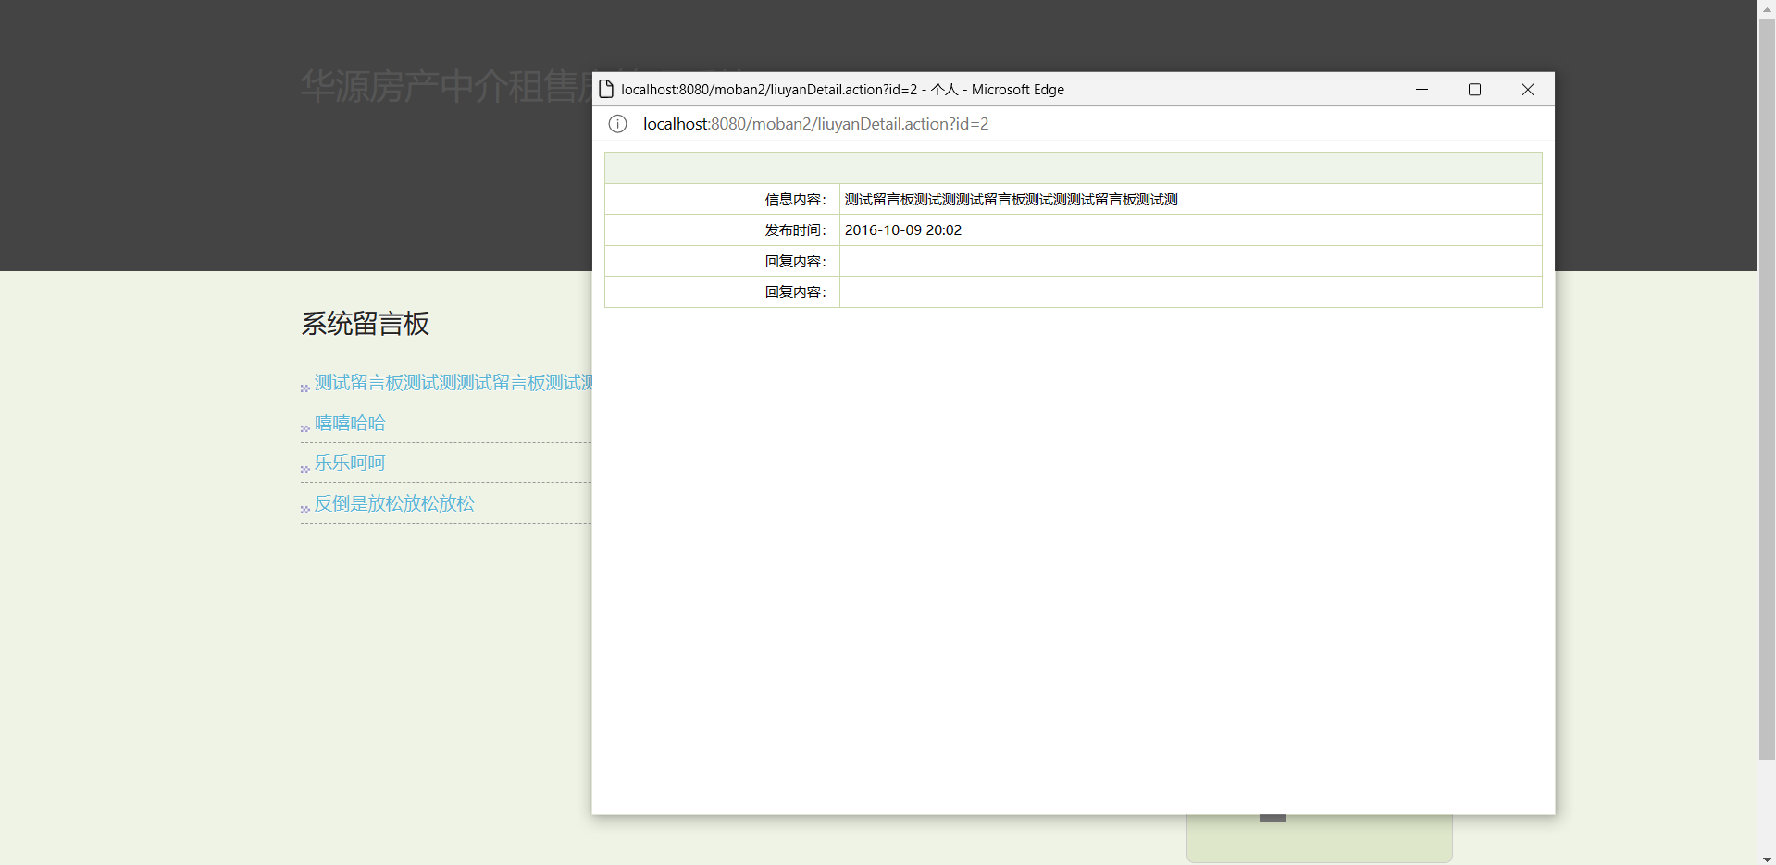Select the date value 2016-10-09 20:02
The width and height of the screenshot is (1776, 865).
point(903,230)
